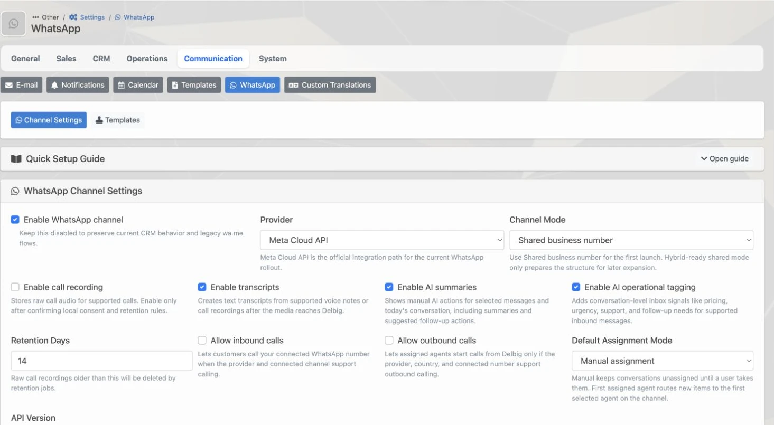Switch to the Sales tab

[67, 59]
